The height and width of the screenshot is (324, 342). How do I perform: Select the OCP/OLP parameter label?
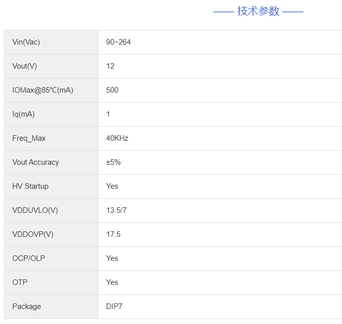(29, 258)
